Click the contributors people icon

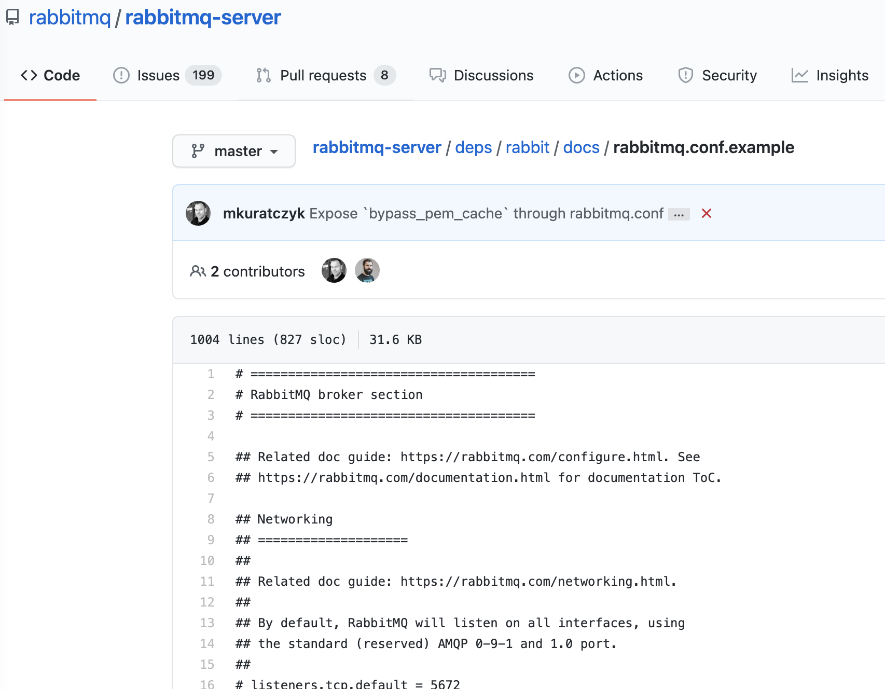[x=198, y=271]
